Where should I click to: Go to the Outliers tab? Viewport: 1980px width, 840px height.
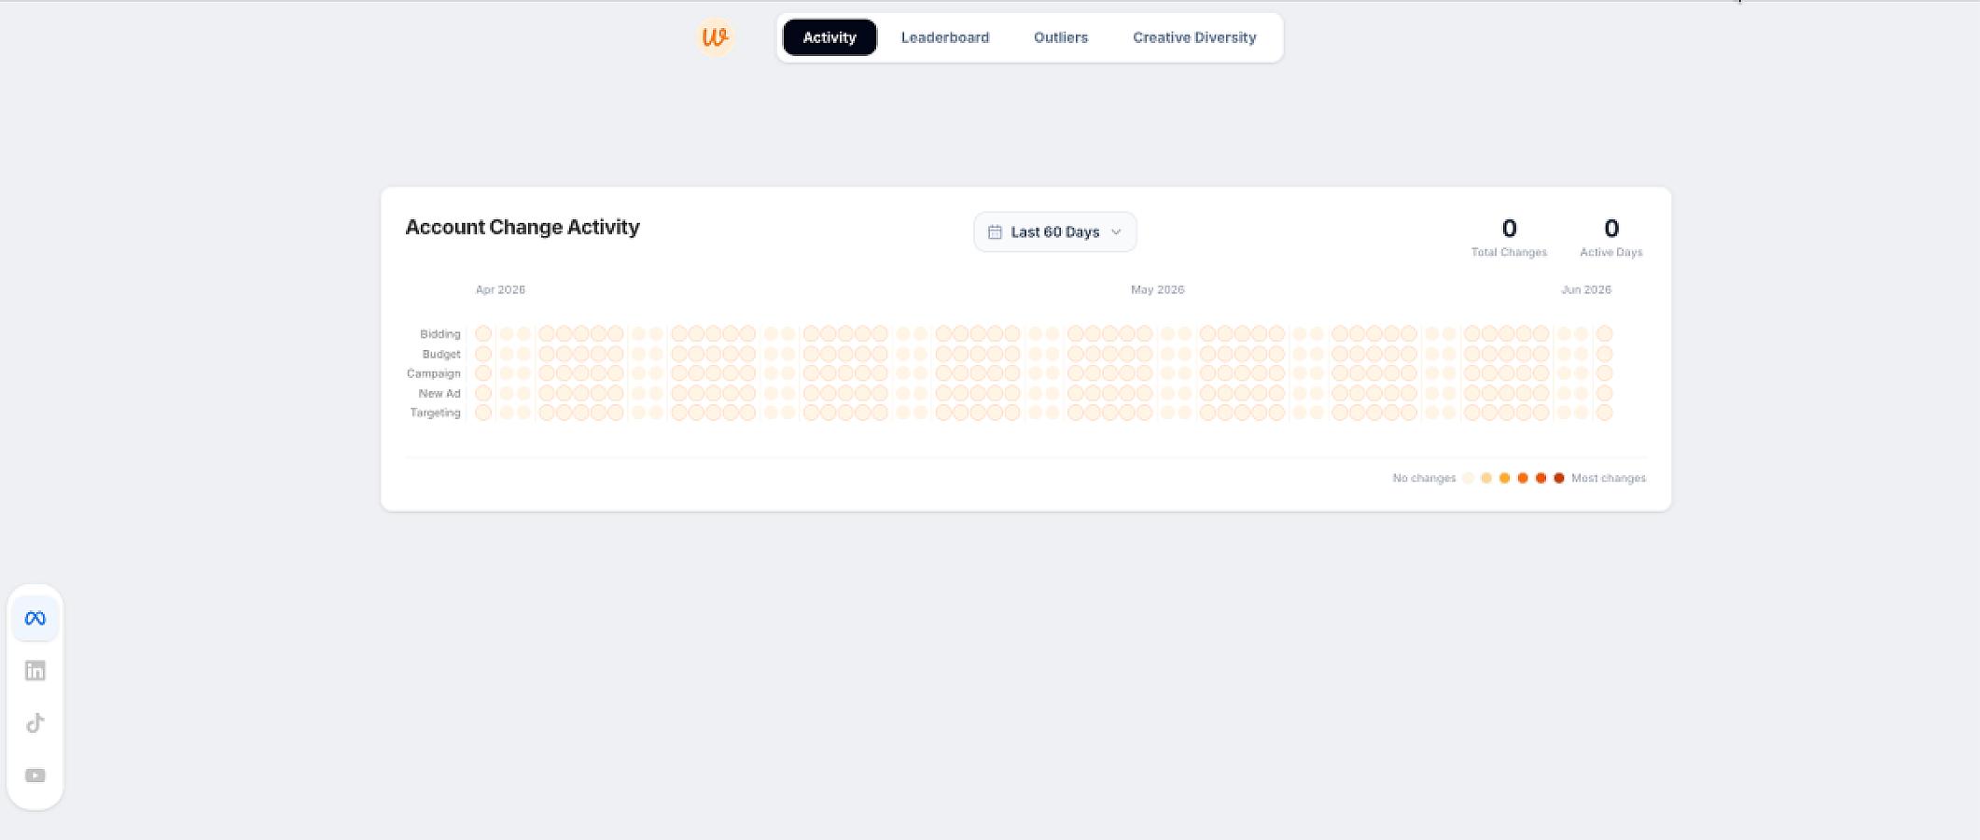(1060, 37)
